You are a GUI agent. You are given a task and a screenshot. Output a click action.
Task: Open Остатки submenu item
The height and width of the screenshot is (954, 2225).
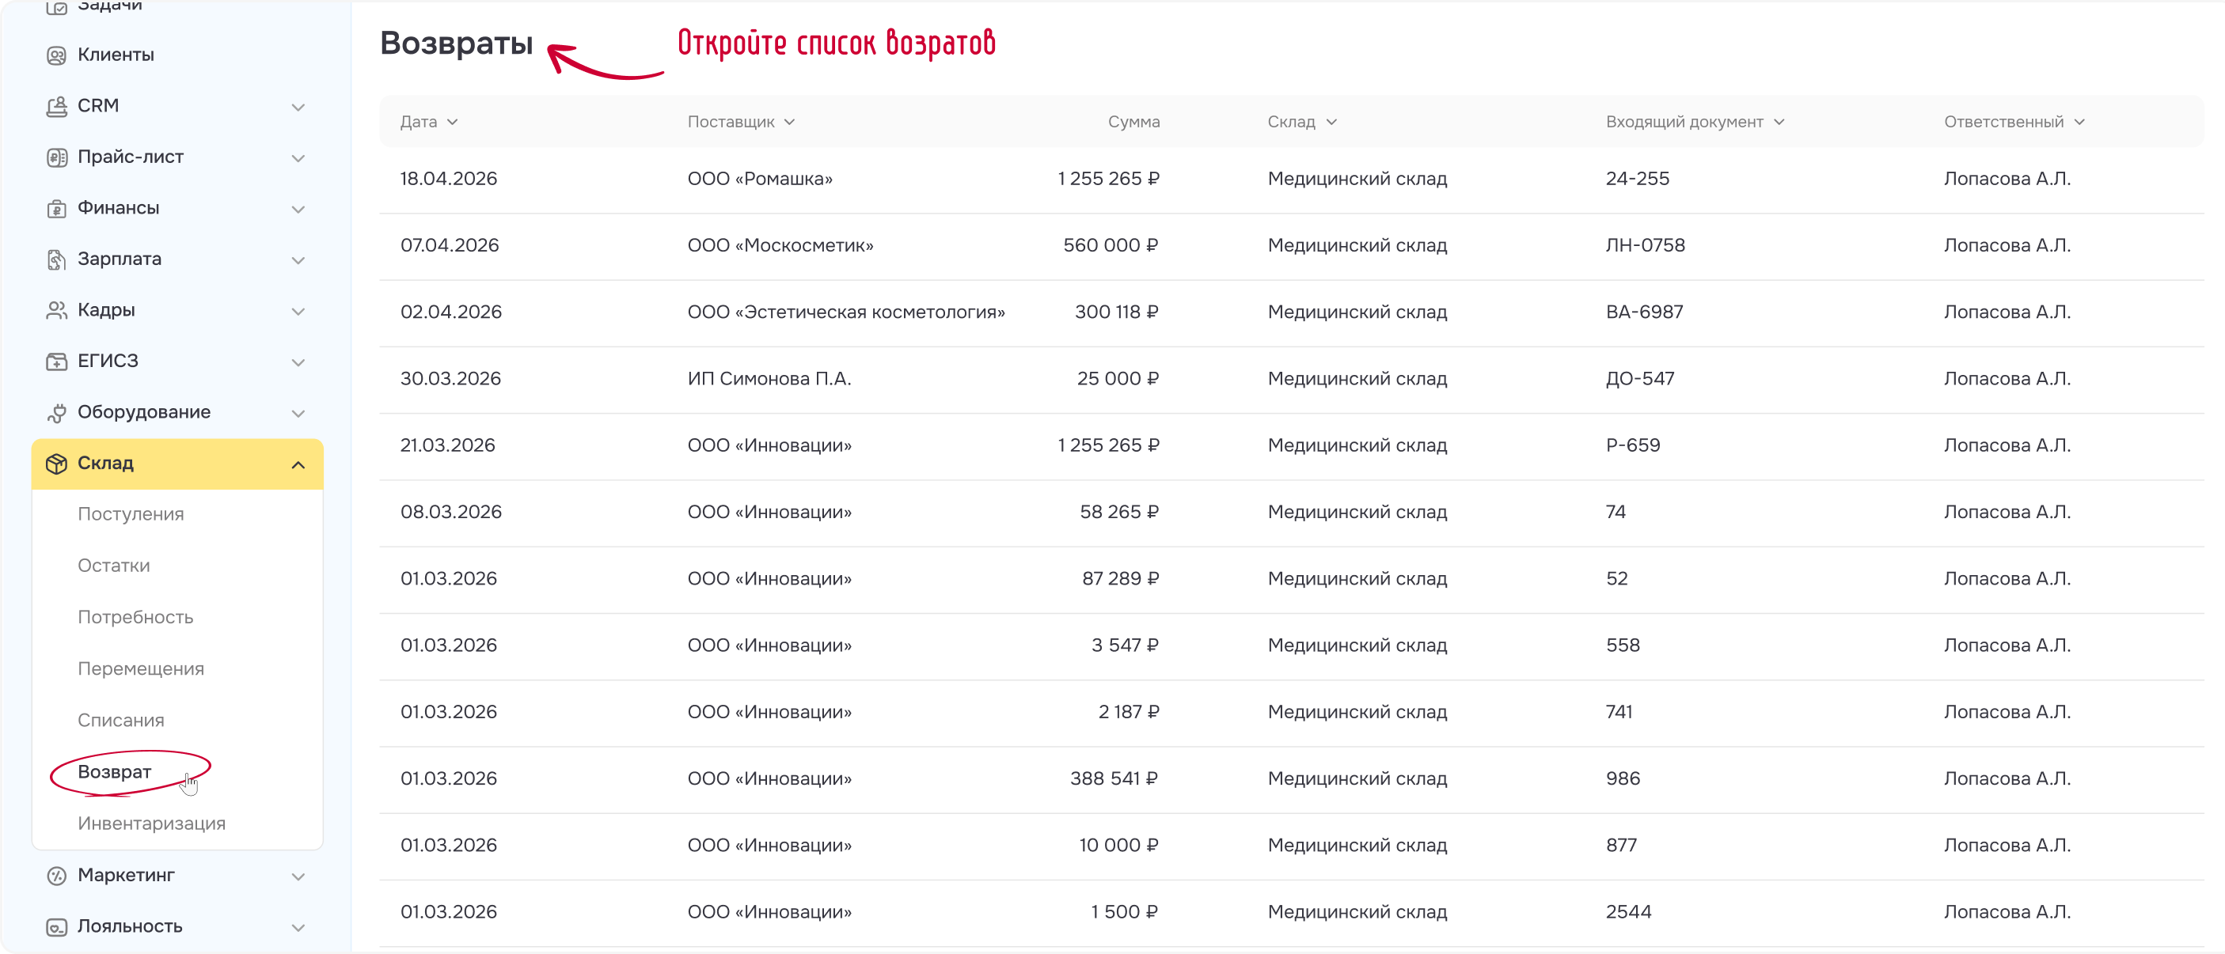click(113, 566)
